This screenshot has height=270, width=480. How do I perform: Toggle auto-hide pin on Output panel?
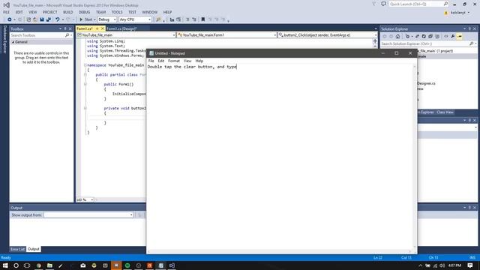(469, 208)
